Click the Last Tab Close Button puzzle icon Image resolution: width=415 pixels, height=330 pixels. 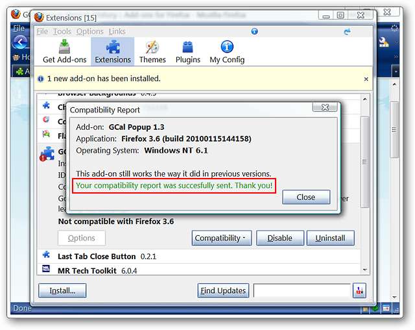46,255
